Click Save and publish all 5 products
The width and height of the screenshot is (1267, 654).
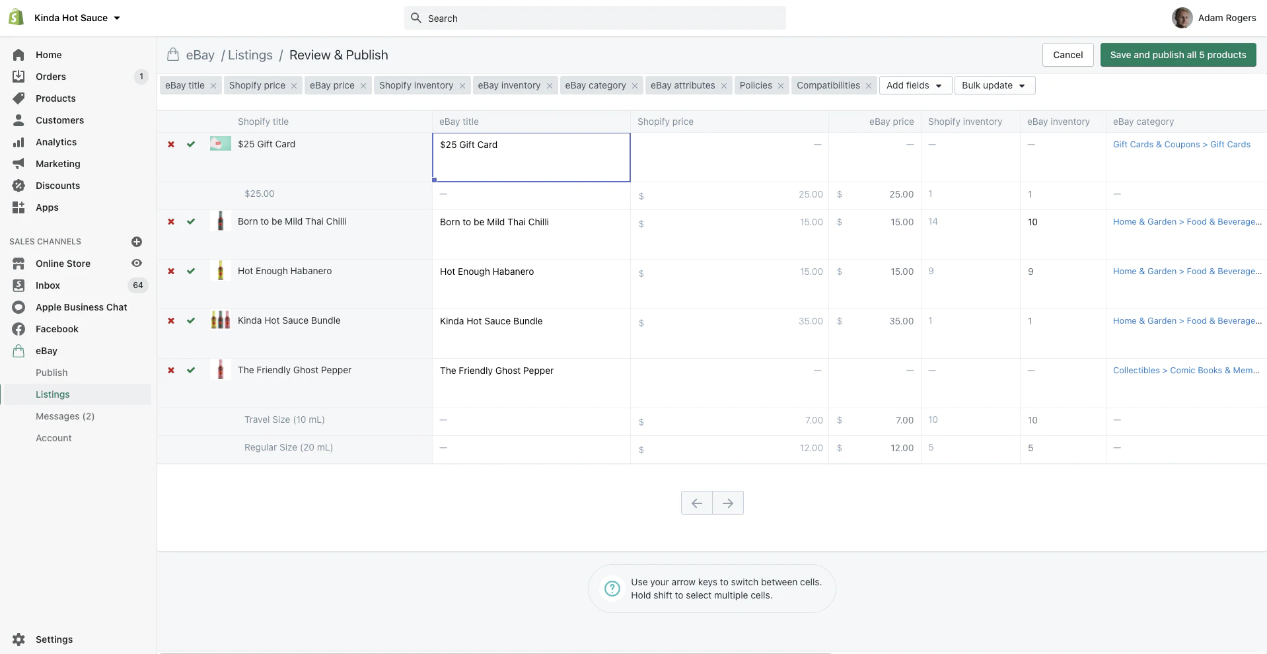tap(1178, 55)
